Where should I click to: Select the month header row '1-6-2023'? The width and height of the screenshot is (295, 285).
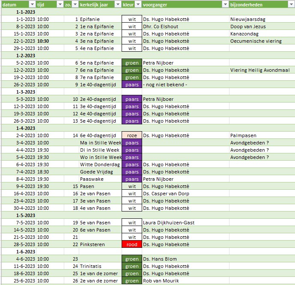(148, 252)
